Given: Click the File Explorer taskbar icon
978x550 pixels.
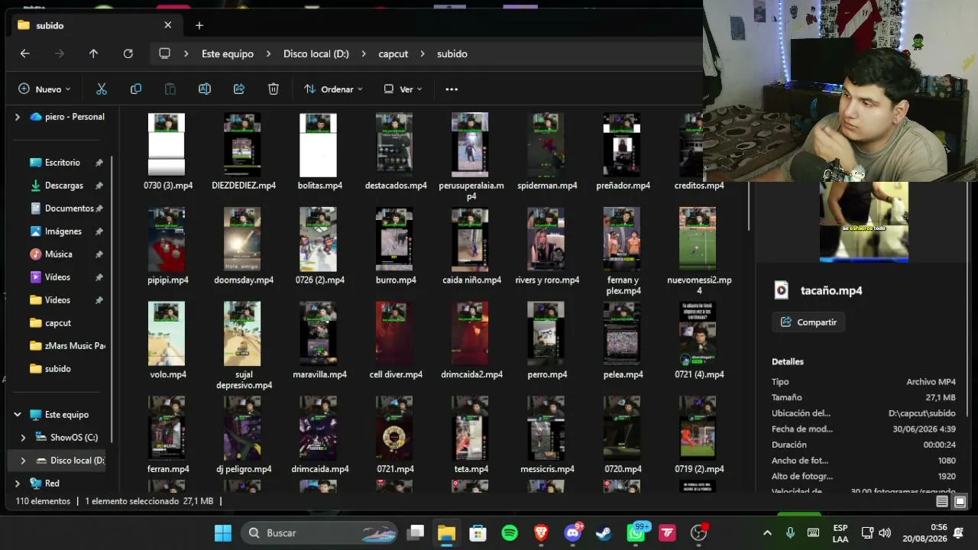Looking at the screenshot, I should point(447,532).
